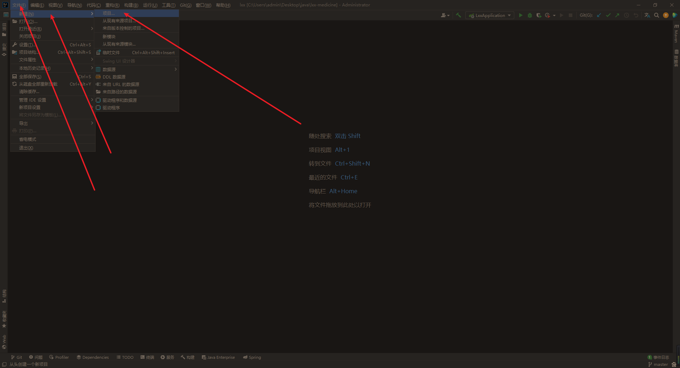Toggle the 提交 commit tool window on left sidebar

(4, 50)
